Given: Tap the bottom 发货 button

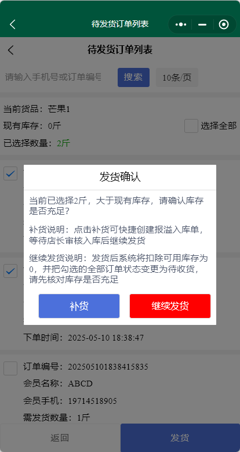Looking at the screenshot, I should pos(180,437).
